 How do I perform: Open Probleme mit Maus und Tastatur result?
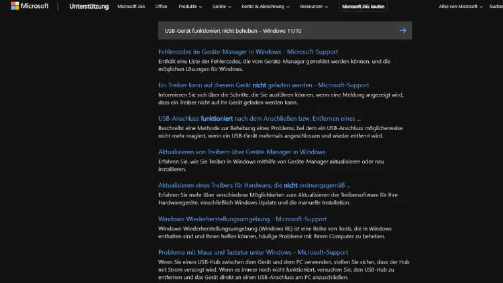pyautogui.click(x=253, y=252)
